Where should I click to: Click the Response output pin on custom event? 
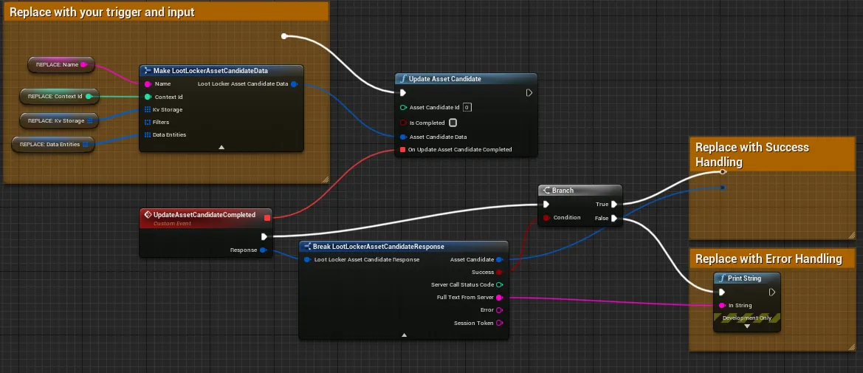[x=263, y=250]
